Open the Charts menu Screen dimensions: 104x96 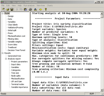click(50, 5)
